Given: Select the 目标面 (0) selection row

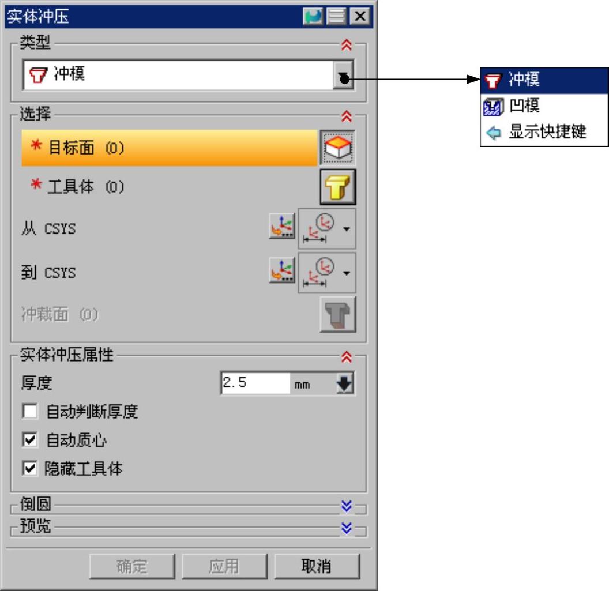Looking at the screenshot, I should tap(170, 148).
